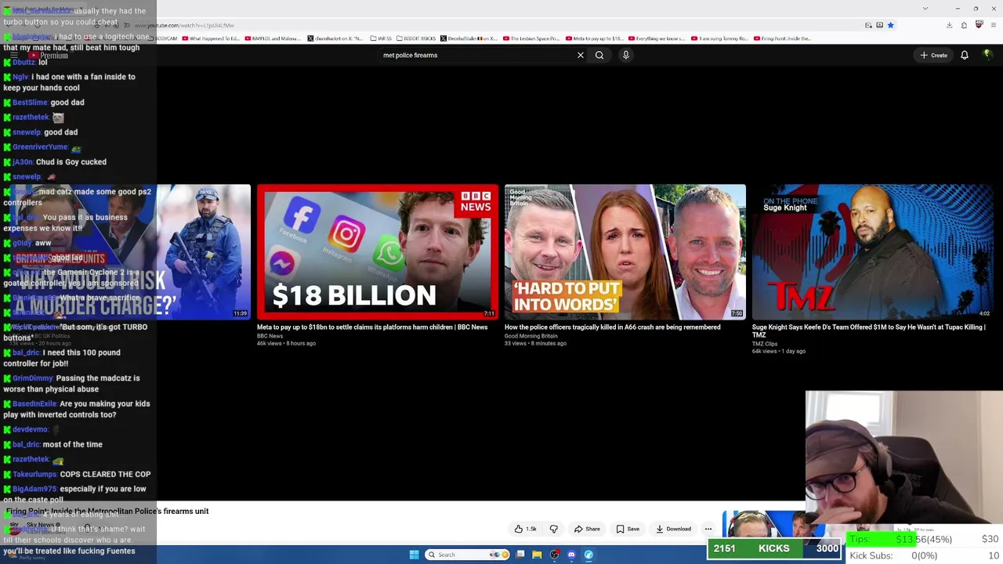Click the 11:39 duration badge on police thumbnail
Screen dimensions: 1003x564
pos(240,313)
